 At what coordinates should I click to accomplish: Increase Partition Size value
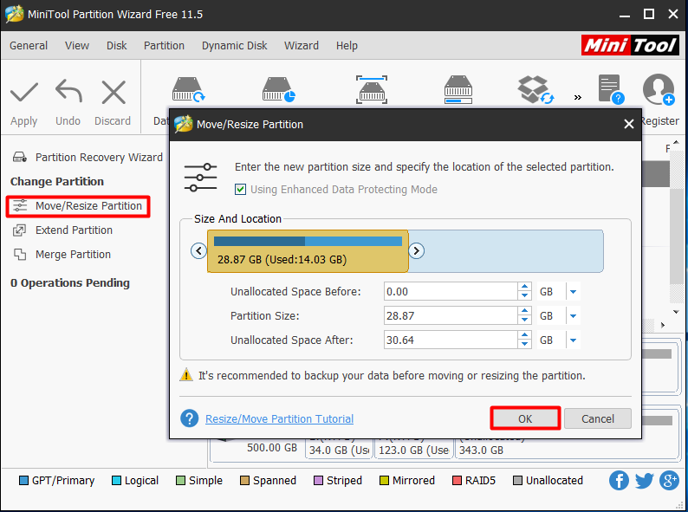(524, 311)
